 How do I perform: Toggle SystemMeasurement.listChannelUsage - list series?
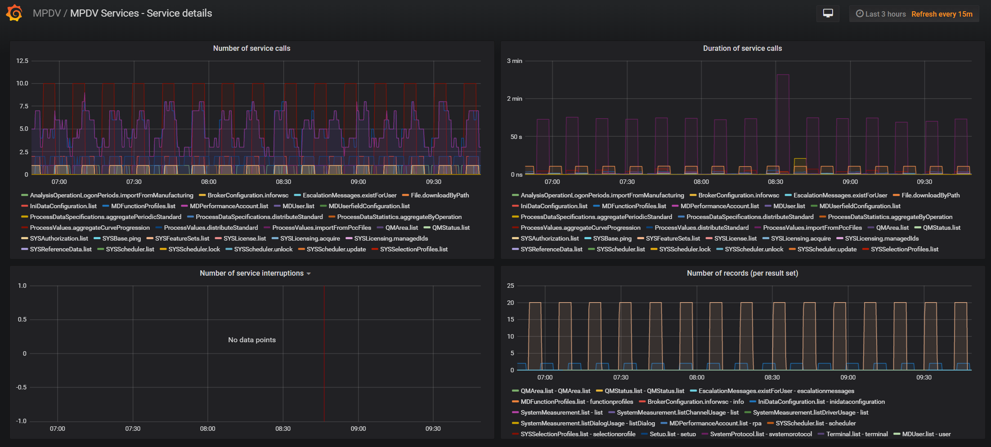[x=677, y=412]
